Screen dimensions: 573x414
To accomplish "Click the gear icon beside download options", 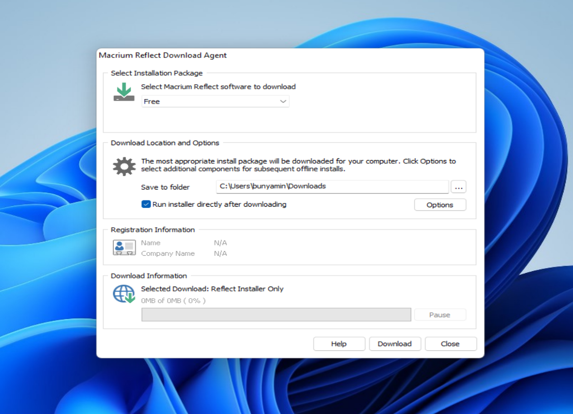I will 124,166.
